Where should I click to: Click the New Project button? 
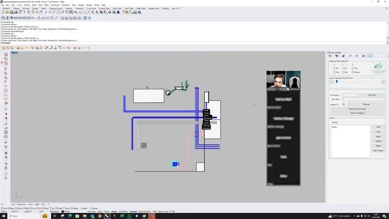(x=378, y=150)
